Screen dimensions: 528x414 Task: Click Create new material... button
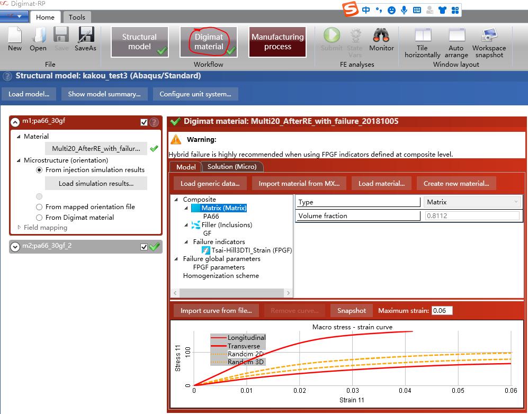[x=457, y=184]
